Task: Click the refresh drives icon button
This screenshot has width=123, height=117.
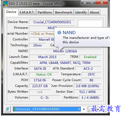Action: pos(7,109)
